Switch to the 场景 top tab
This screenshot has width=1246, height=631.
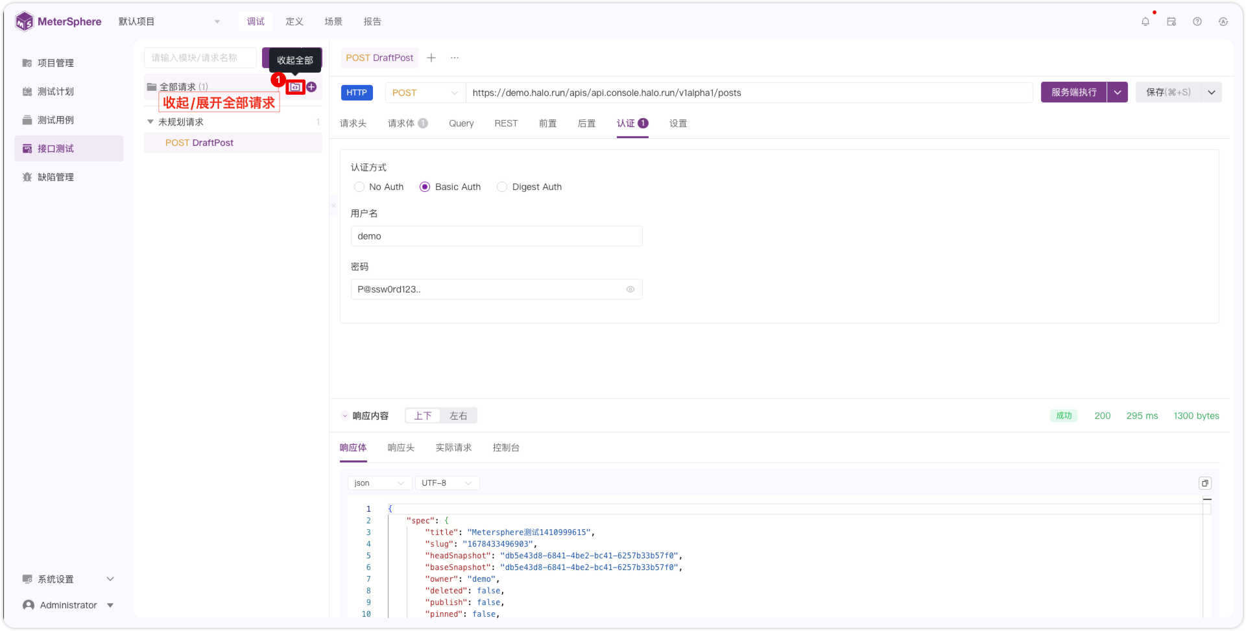[333, 21]
